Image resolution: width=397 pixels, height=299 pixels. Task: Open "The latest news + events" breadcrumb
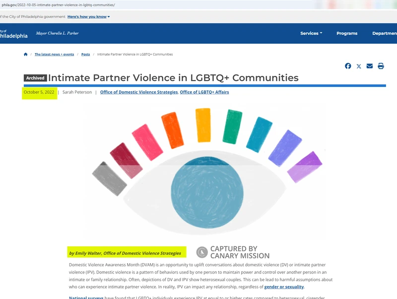[54, 54]
